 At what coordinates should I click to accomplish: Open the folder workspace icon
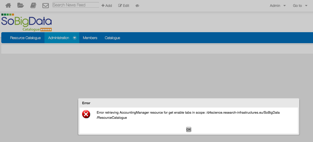20,5
